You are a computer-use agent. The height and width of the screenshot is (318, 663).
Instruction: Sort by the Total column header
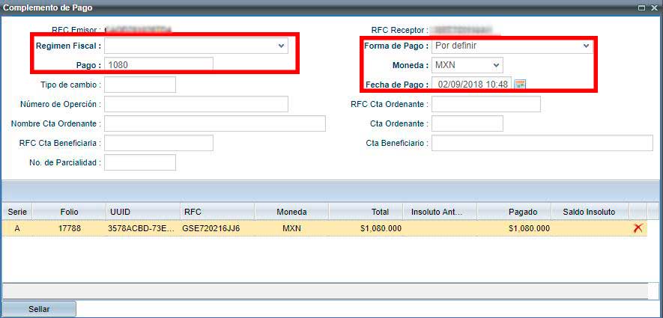365,212
